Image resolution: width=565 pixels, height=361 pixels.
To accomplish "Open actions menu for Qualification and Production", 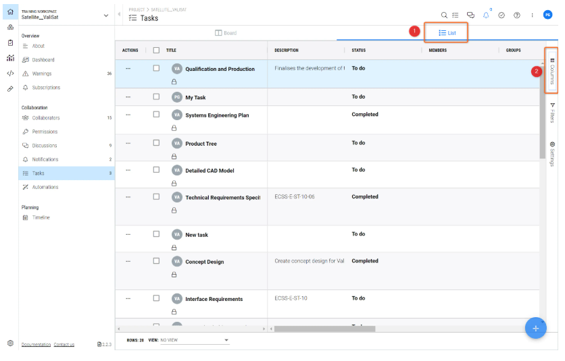I will [x=128, y=68].
